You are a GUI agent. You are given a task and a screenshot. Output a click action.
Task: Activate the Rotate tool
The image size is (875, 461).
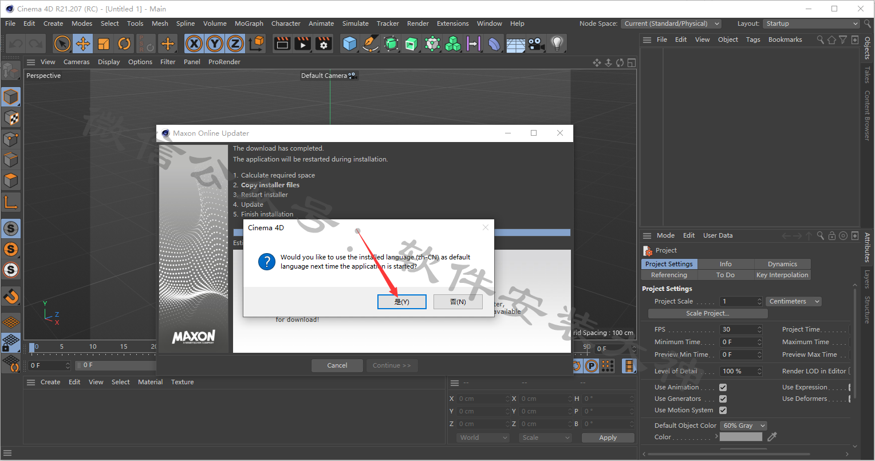[x=124, y=44]
